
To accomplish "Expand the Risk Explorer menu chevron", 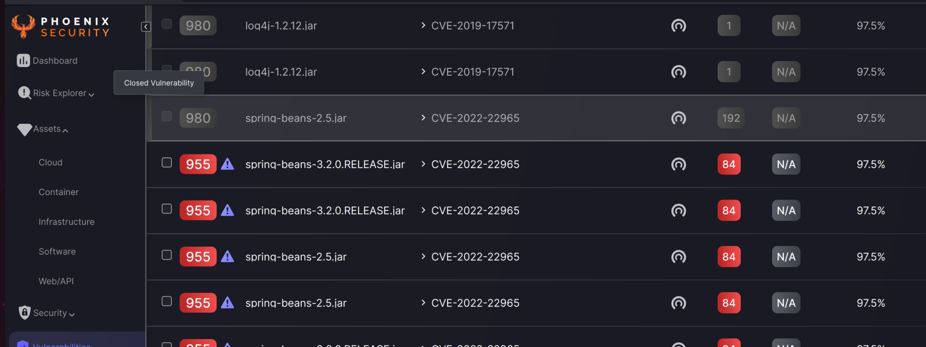I will [x=91, y=94].
